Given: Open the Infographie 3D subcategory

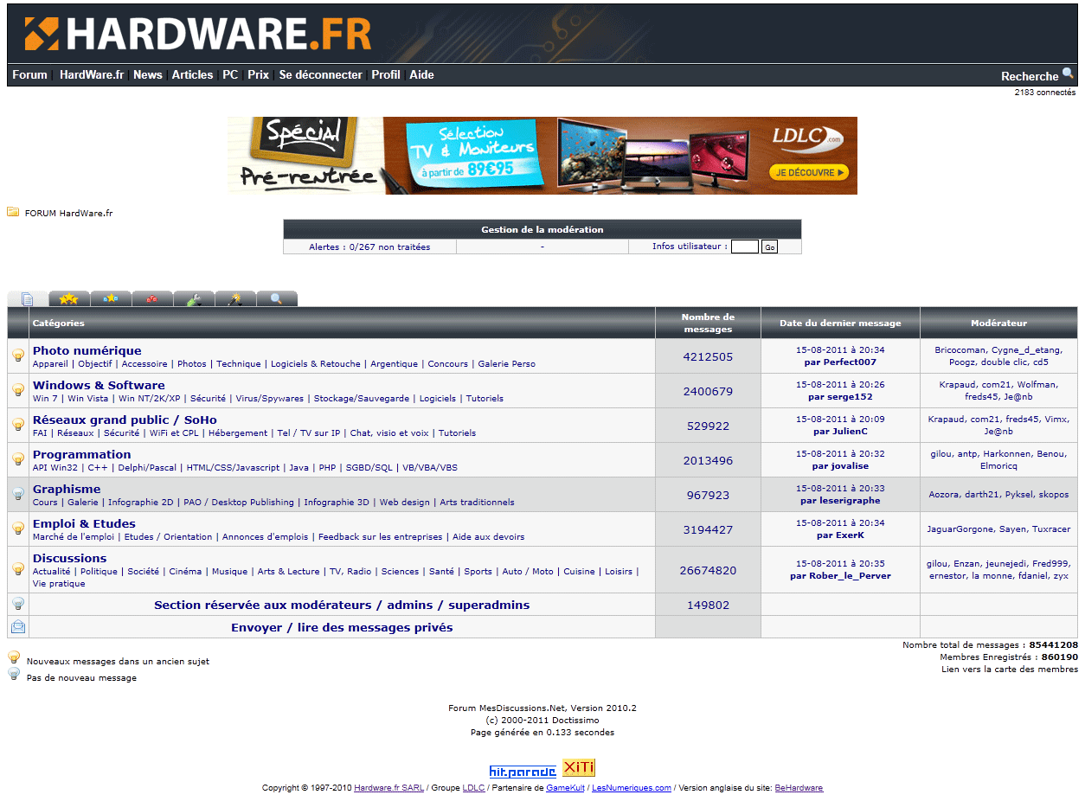Looking at the screenshot, I should tap(337, 503).
